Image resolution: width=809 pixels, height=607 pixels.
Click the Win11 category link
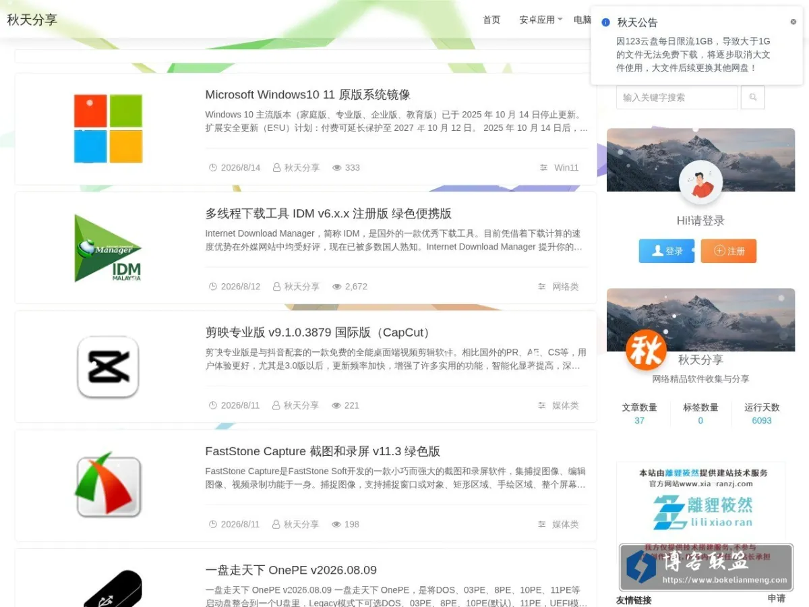point(566,168)
